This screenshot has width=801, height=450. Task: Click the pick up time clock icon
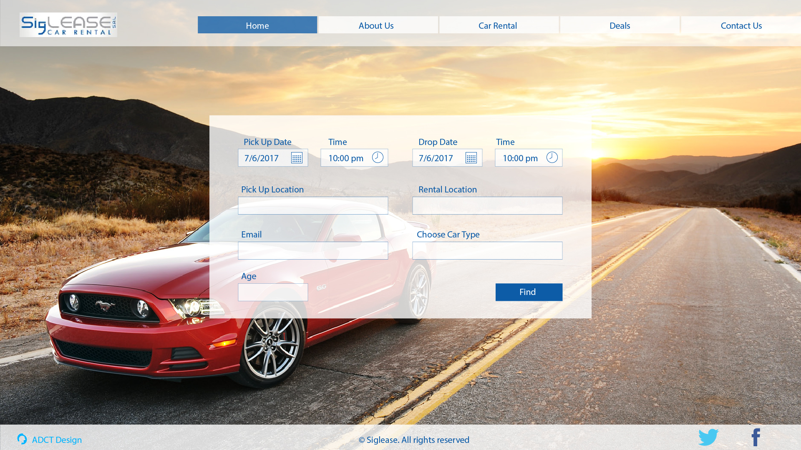(378, 157)
